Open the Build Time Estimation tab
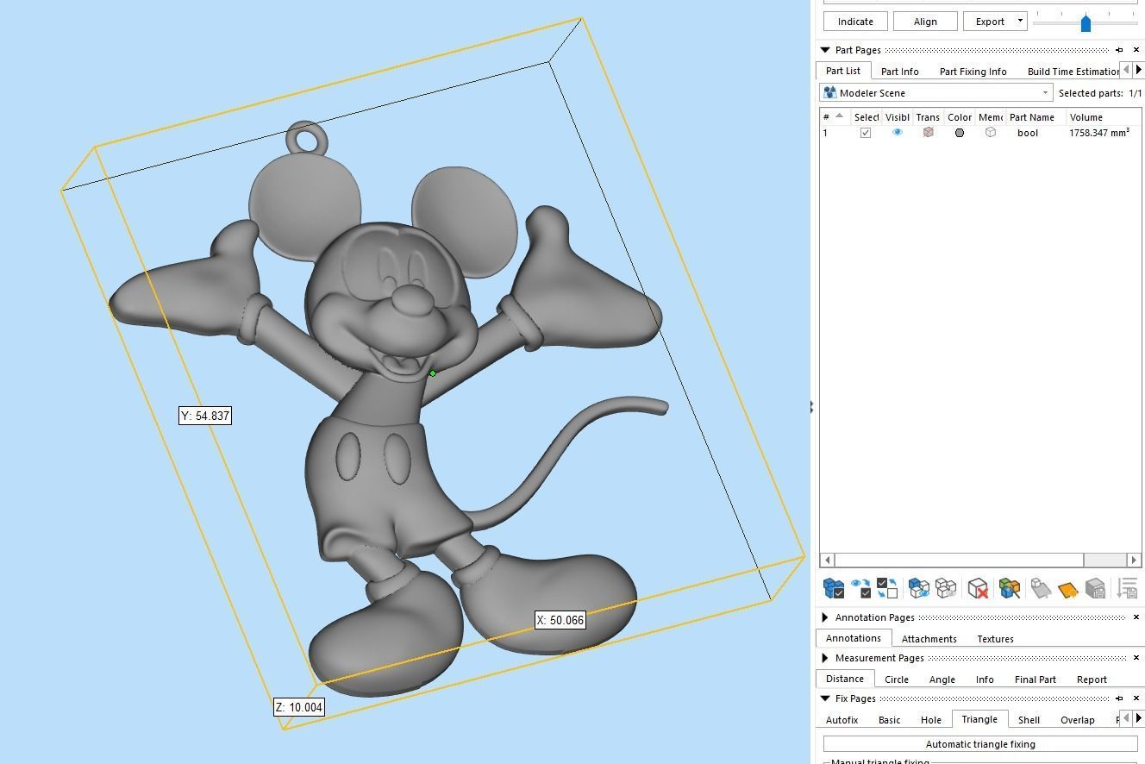Image resolution: width=1145 pixels, height=764 pixels. 1073,72
